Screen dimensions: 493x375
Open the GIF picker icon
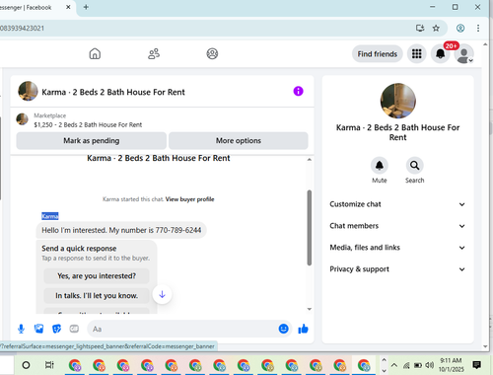[x=74, y=329]
